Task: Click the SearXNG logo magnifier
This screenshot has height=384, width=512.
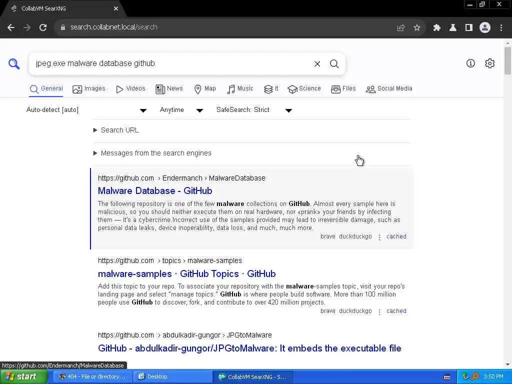Action: point(14,63)
